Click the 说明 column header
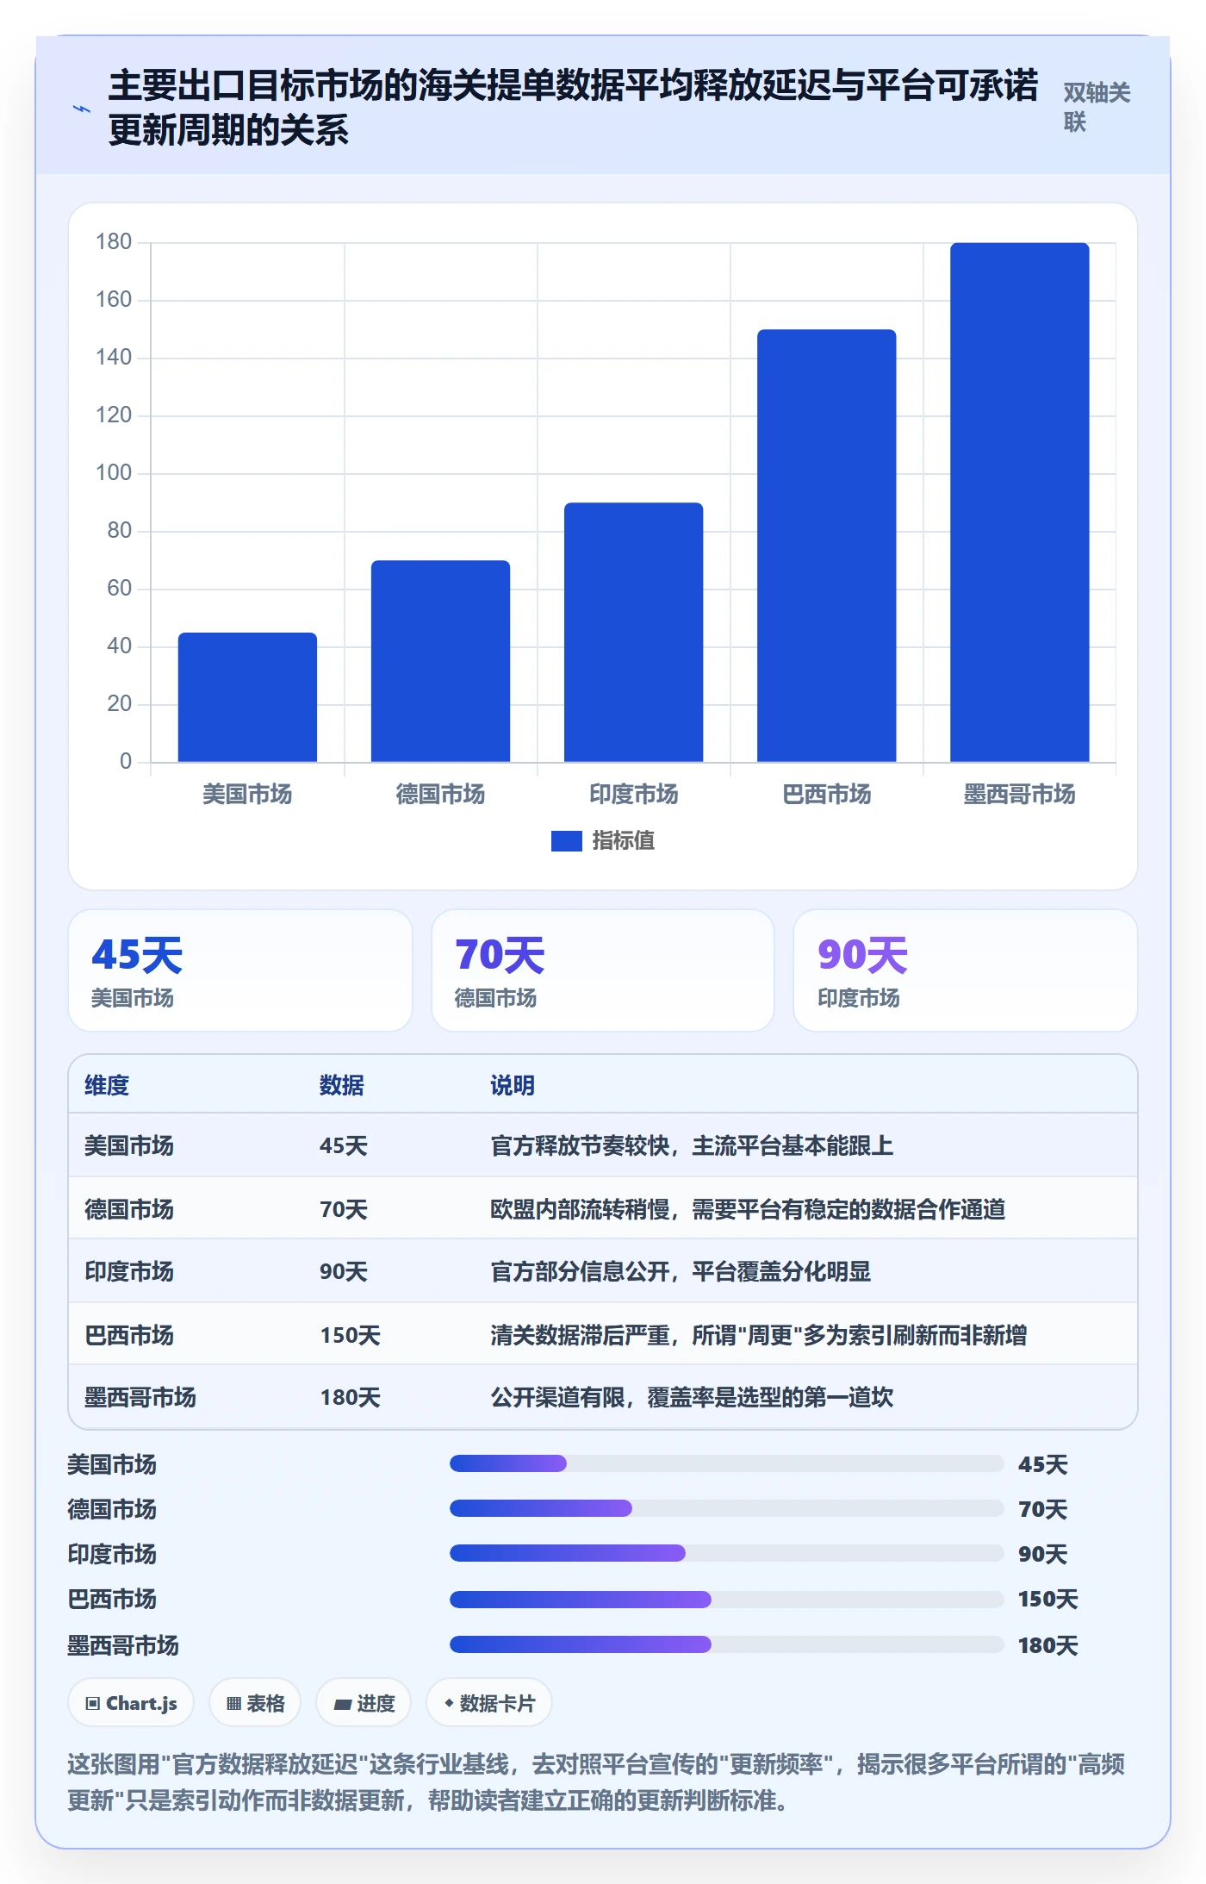The width and height of the screenshot is (1206, 1884). [x=513, y=1085]
